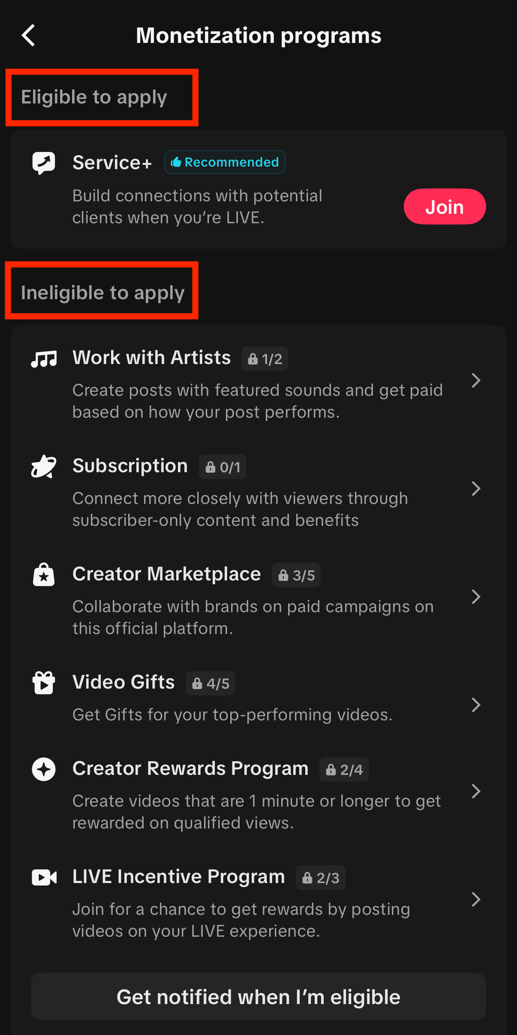Image resolution: width=517 pixels, height=1035 pixels.
Task: Click the Video Gifts gift-box icon
Action: coord(44,683)
